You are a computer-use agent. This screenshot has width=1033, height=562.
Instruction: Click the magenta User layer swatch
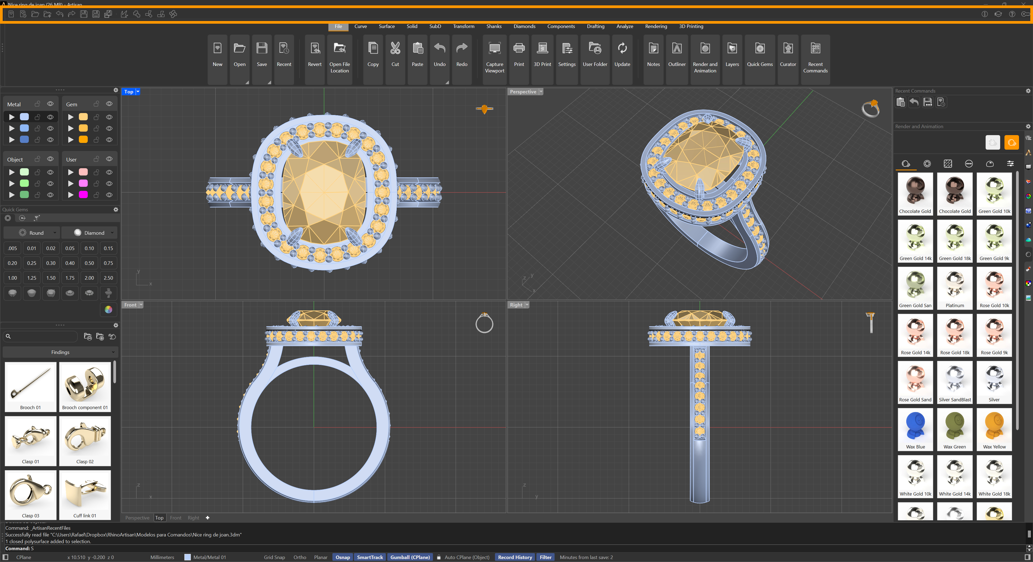[x=83, y=195]
